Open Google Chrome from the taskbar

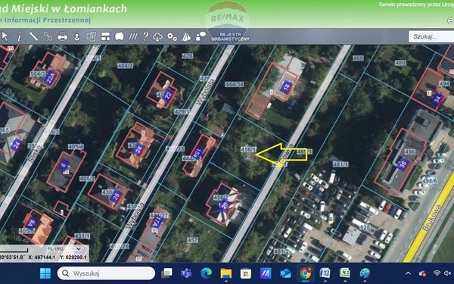click(x=305, y=273)
